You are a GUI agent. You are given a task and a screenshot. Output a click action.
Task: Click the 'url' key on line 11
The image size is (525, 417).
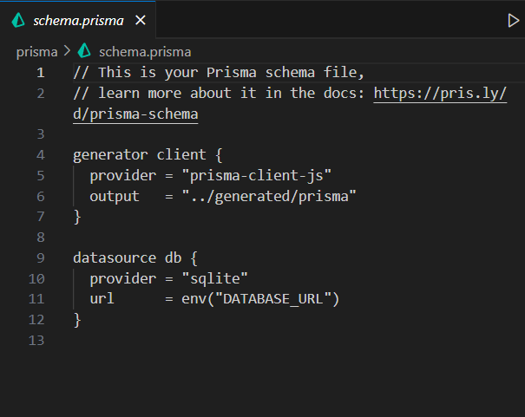[x=102, y=298]
